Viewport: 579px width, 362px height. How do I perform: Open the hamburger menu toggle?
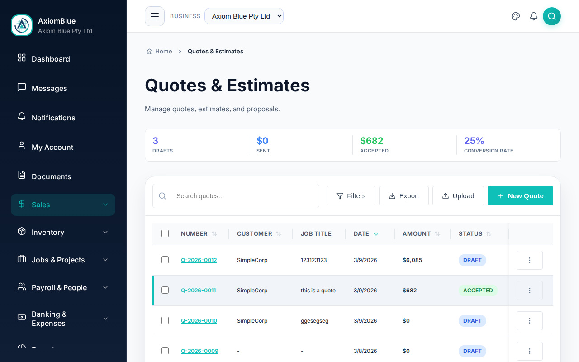click(155, 16)
